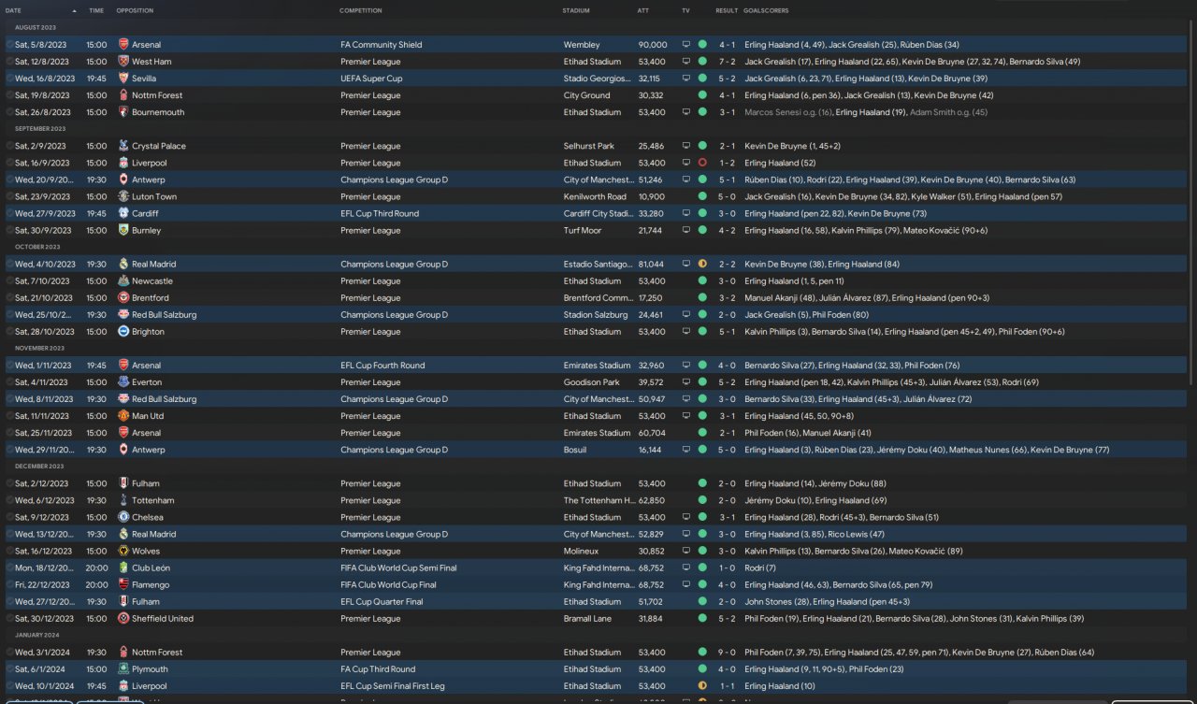Click the Brighton club badge
Image resolution: width=1197 pixels, height=704 pixels.
(x=123, y=332)
